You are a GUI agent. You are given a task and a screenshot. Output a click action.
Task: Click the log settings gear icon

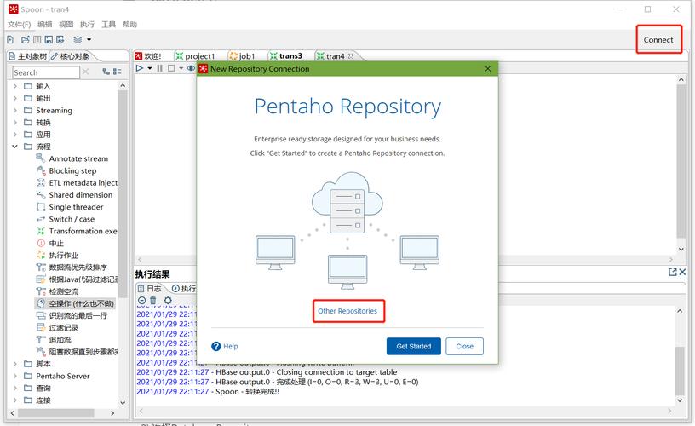(168, 300)
